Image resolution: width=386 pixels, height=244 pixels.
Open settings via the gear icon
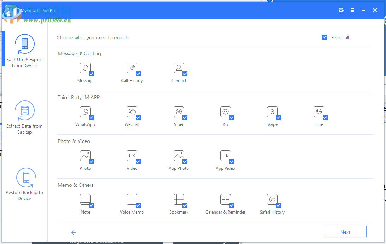[x=341, y=11]
